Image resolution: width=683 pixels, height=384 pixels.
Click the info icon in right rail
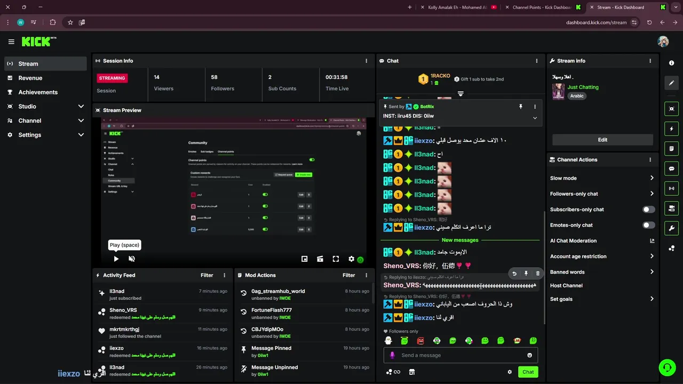(671, 63)
